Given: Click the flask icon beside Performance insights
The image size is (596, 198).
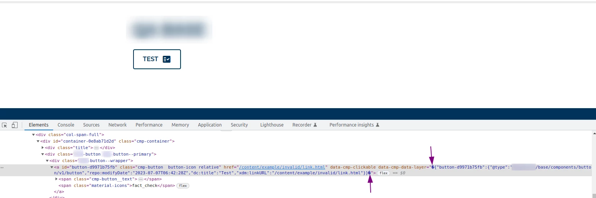Looking at the screenshot, I should 377,125.
